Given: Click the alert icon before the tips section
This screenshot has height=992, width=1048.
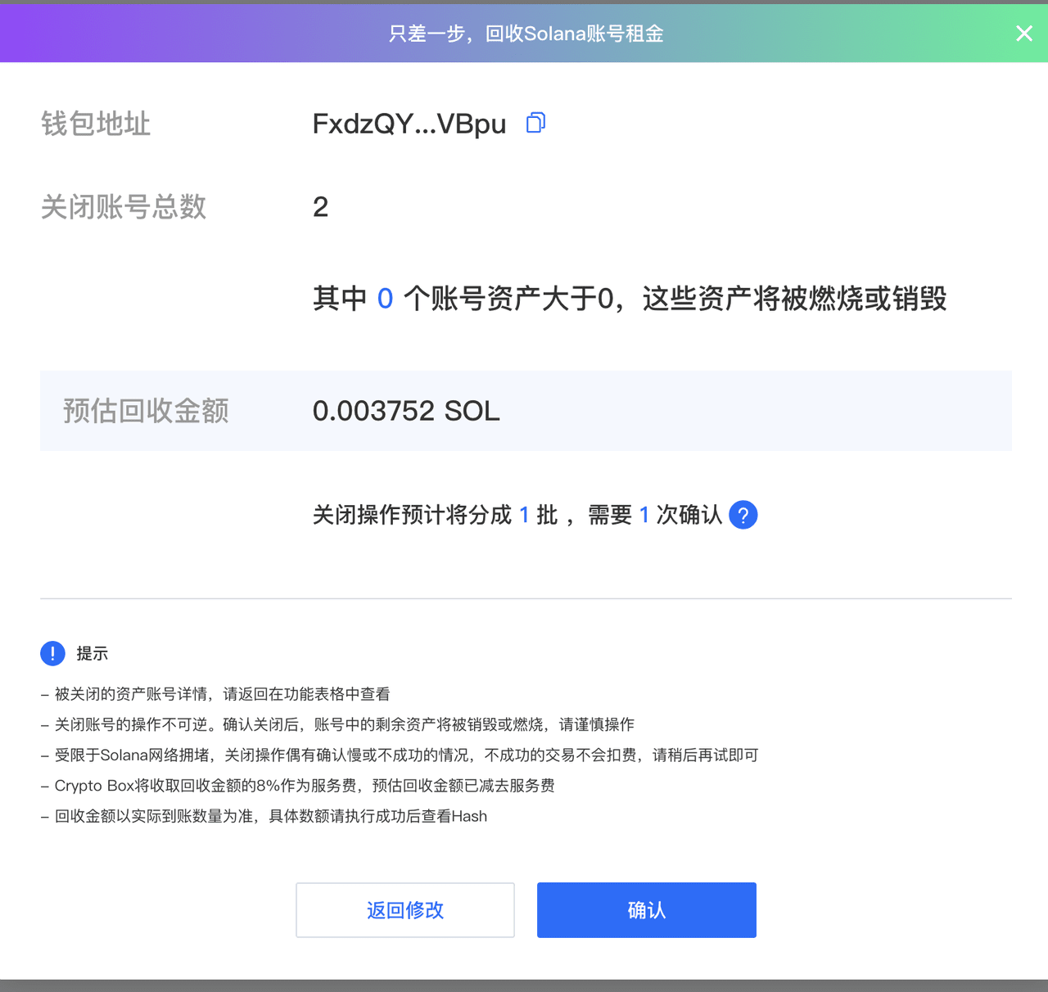Looking at the screenshot, I should point(52,653).
